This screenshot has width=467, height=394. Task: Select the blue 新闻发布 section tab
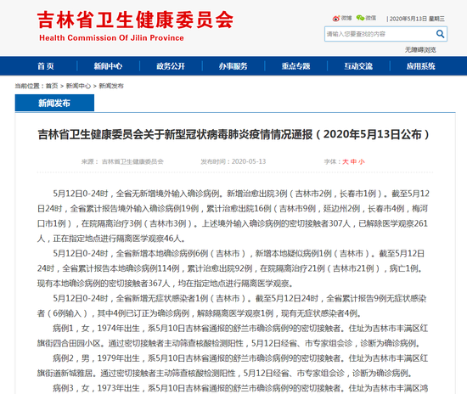54,103
